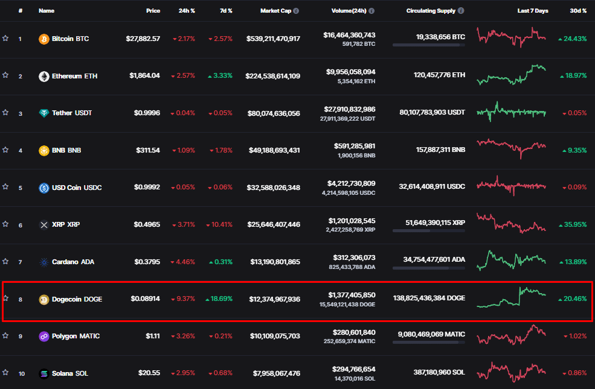This screenshot has height=389, width=595.
Task: Sort by the 30d % column header
Action: click(578, 11)
